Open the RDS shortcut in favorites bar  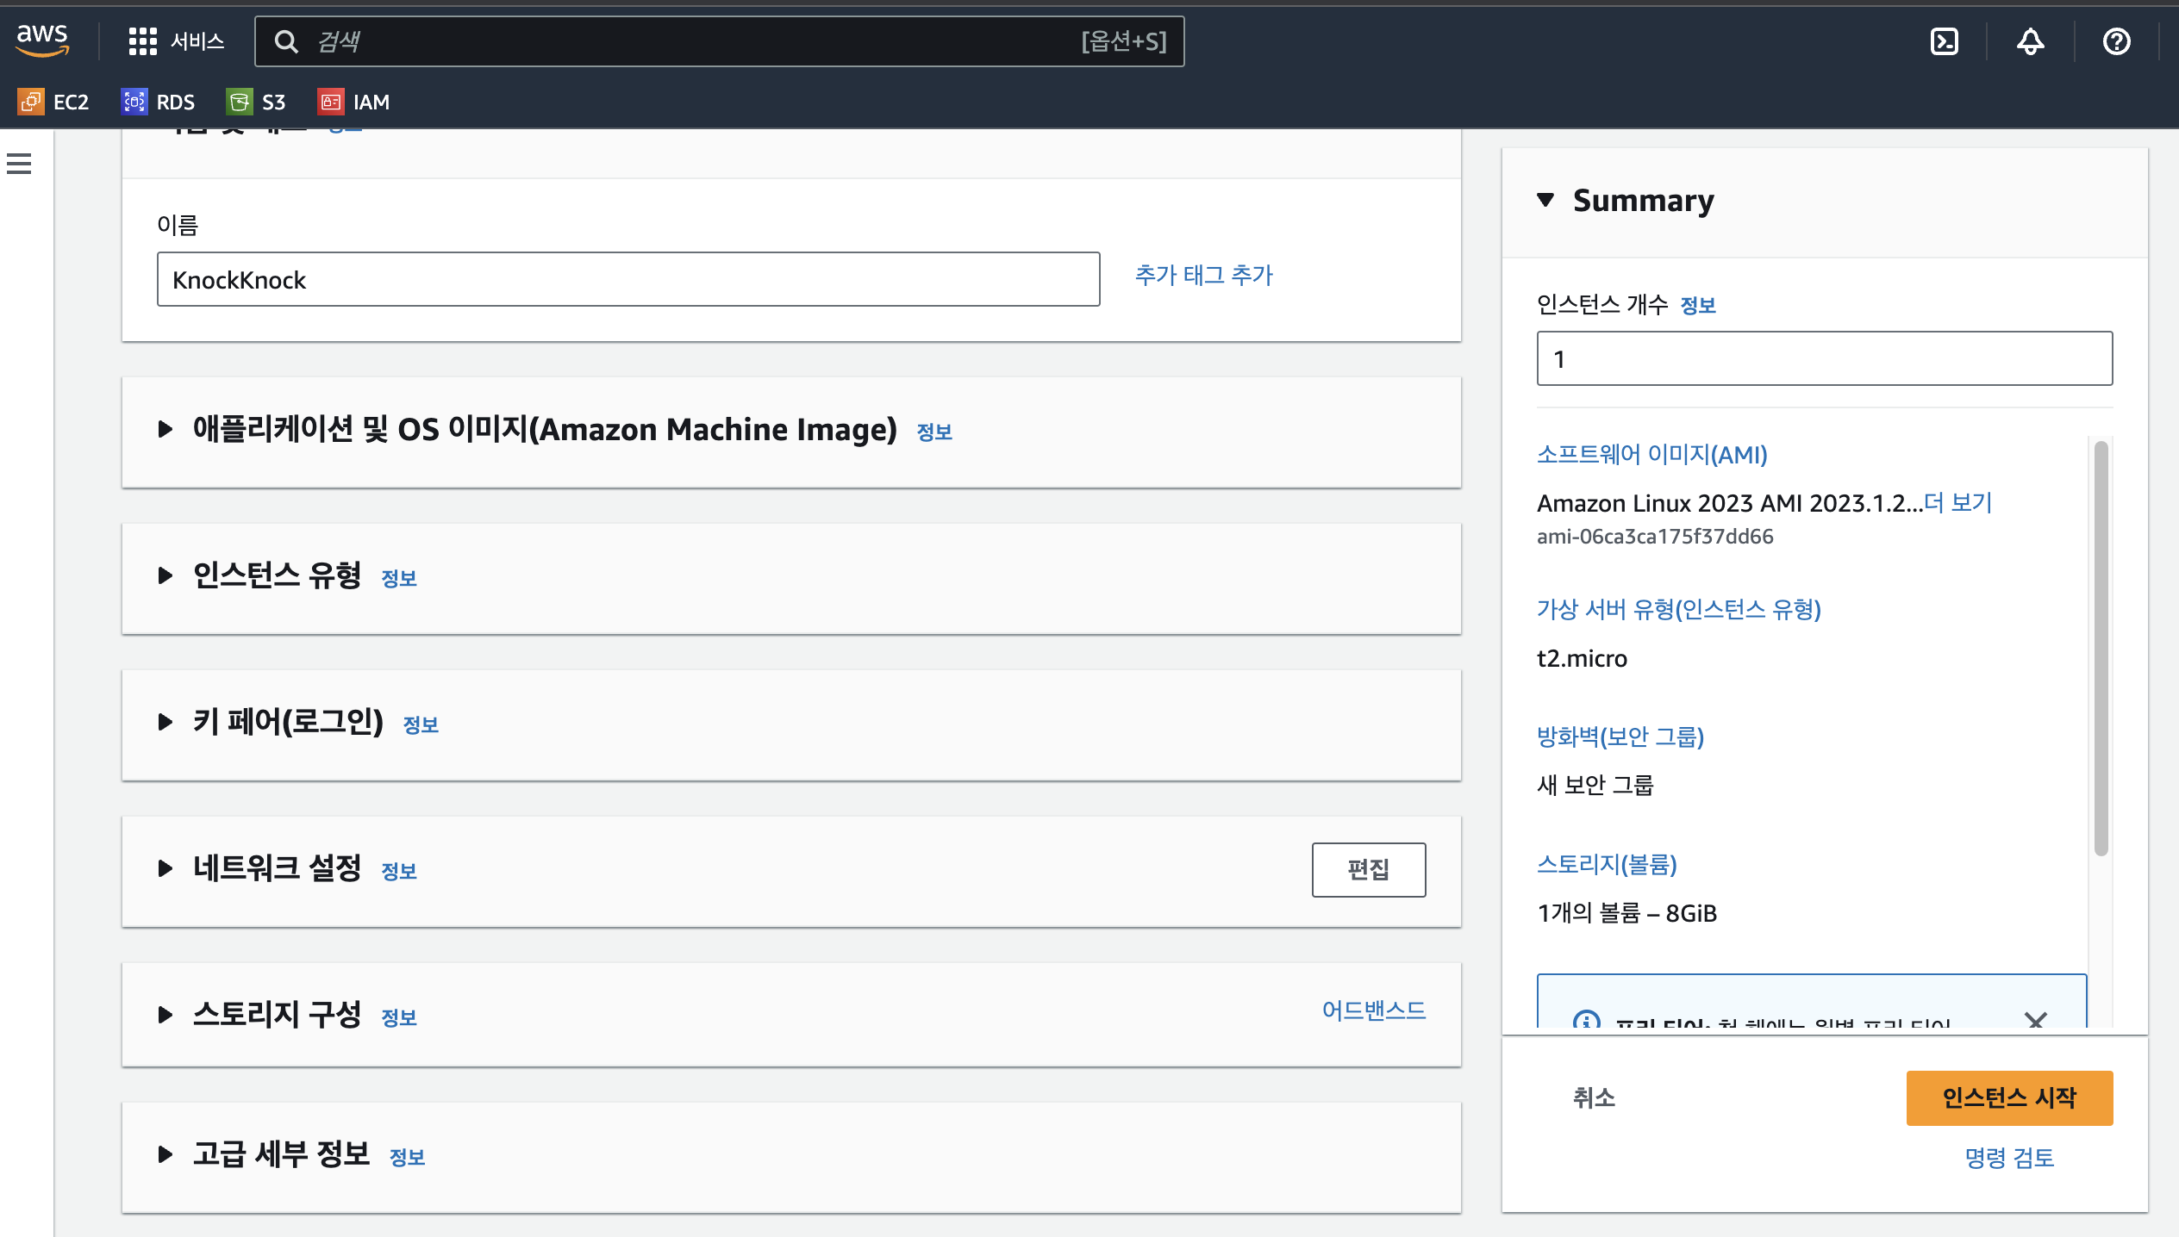point(158,102)
